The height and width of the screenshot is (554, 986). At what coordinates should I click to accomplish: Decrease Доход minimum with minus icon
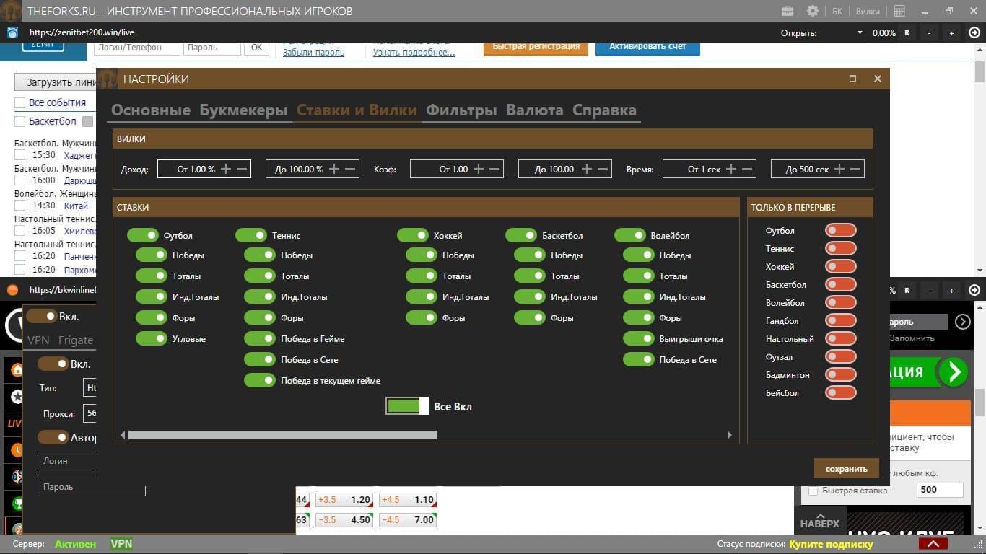click(x=243, y=169)
